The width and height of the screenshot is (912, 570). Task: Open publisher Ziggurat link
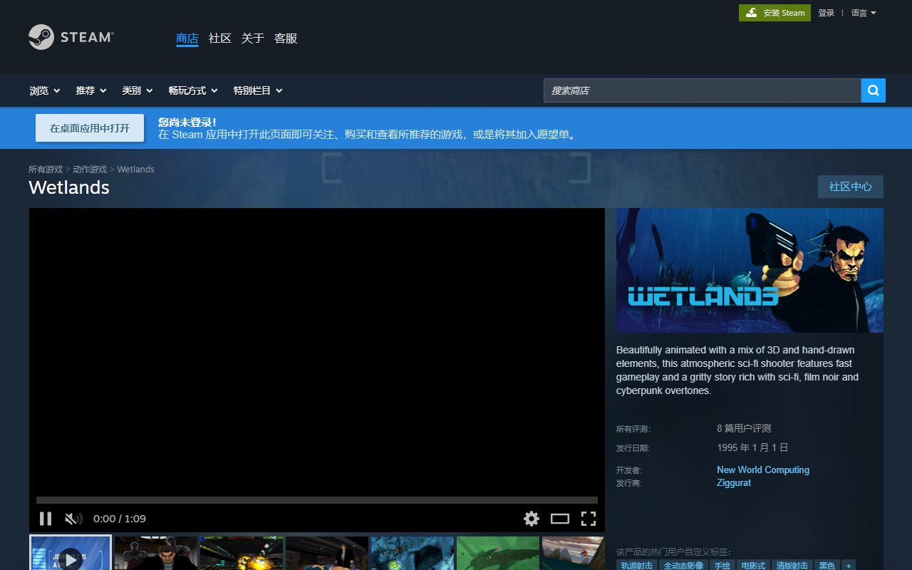[x=734, y=483]
